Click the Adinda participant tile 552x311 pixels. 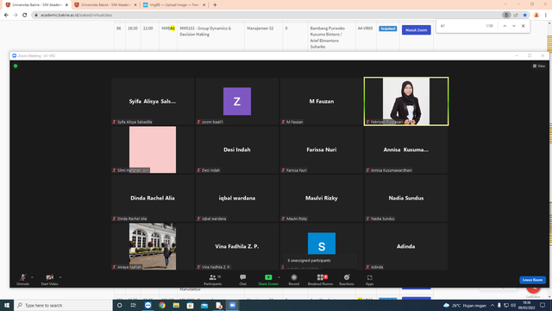(406, 246)
